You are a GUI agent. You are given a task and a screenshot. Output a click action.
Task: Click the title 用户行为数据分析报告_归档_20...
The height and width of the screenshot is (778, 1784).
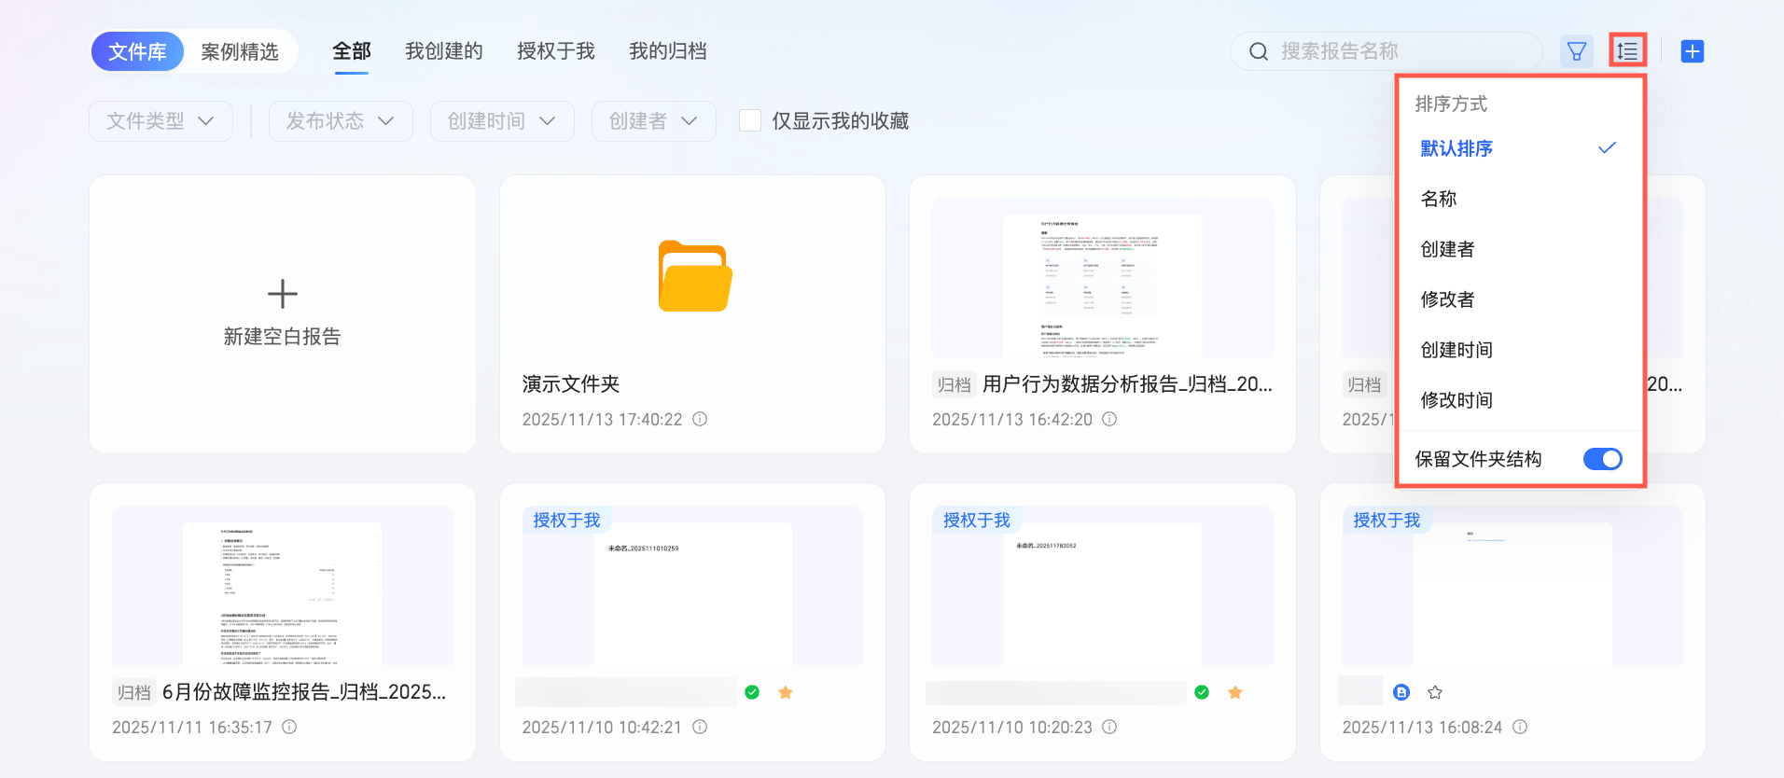coord(1127,384)
